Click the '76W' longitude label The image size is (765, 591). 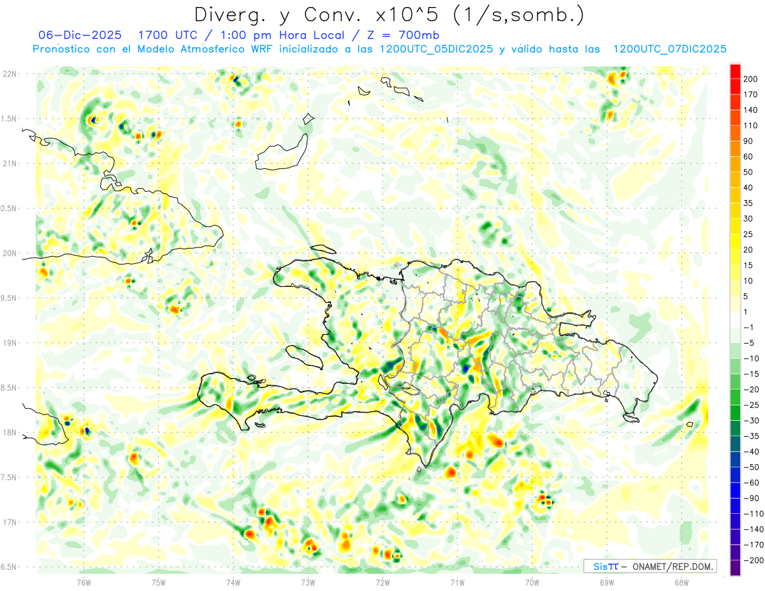click(x=84, y=583)
